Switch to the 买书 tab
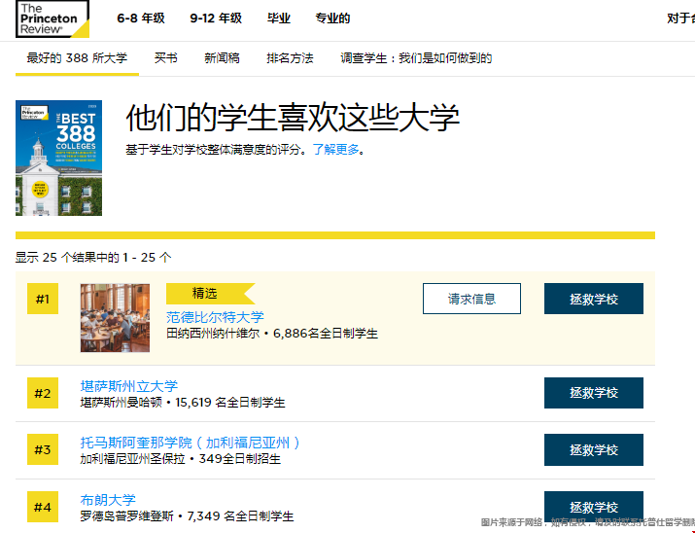695x533 pixels. click(x=166, y=58)
